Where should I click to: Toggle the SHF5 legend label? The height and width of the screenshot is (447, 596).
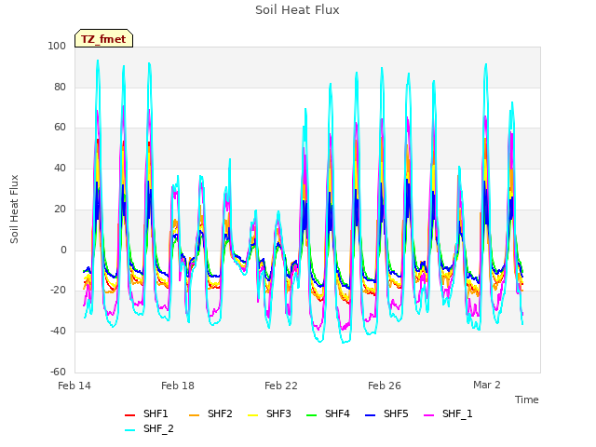pyautogui.click(x=396, y=413)
